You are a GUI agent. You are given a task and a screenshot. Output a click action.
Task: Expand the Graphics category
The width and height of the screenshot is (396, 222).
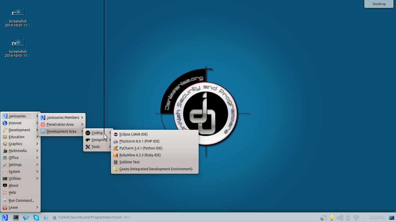coord(21,144)
